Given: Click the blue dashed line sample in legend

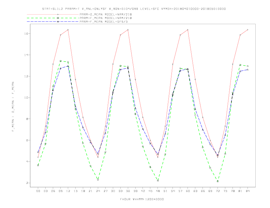Looking at the screenshot, I should pyautogui.click(x=53, y=22).
